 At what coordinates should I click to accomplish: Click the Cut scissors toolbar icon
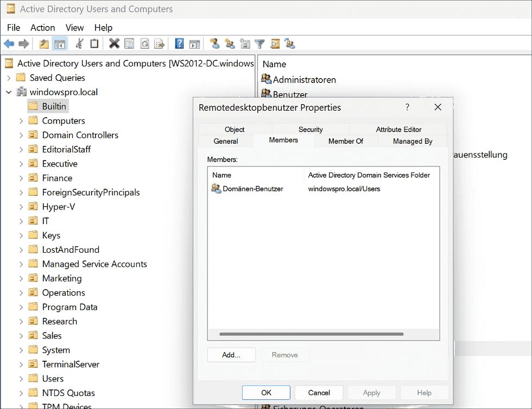[x=80, y=44]
